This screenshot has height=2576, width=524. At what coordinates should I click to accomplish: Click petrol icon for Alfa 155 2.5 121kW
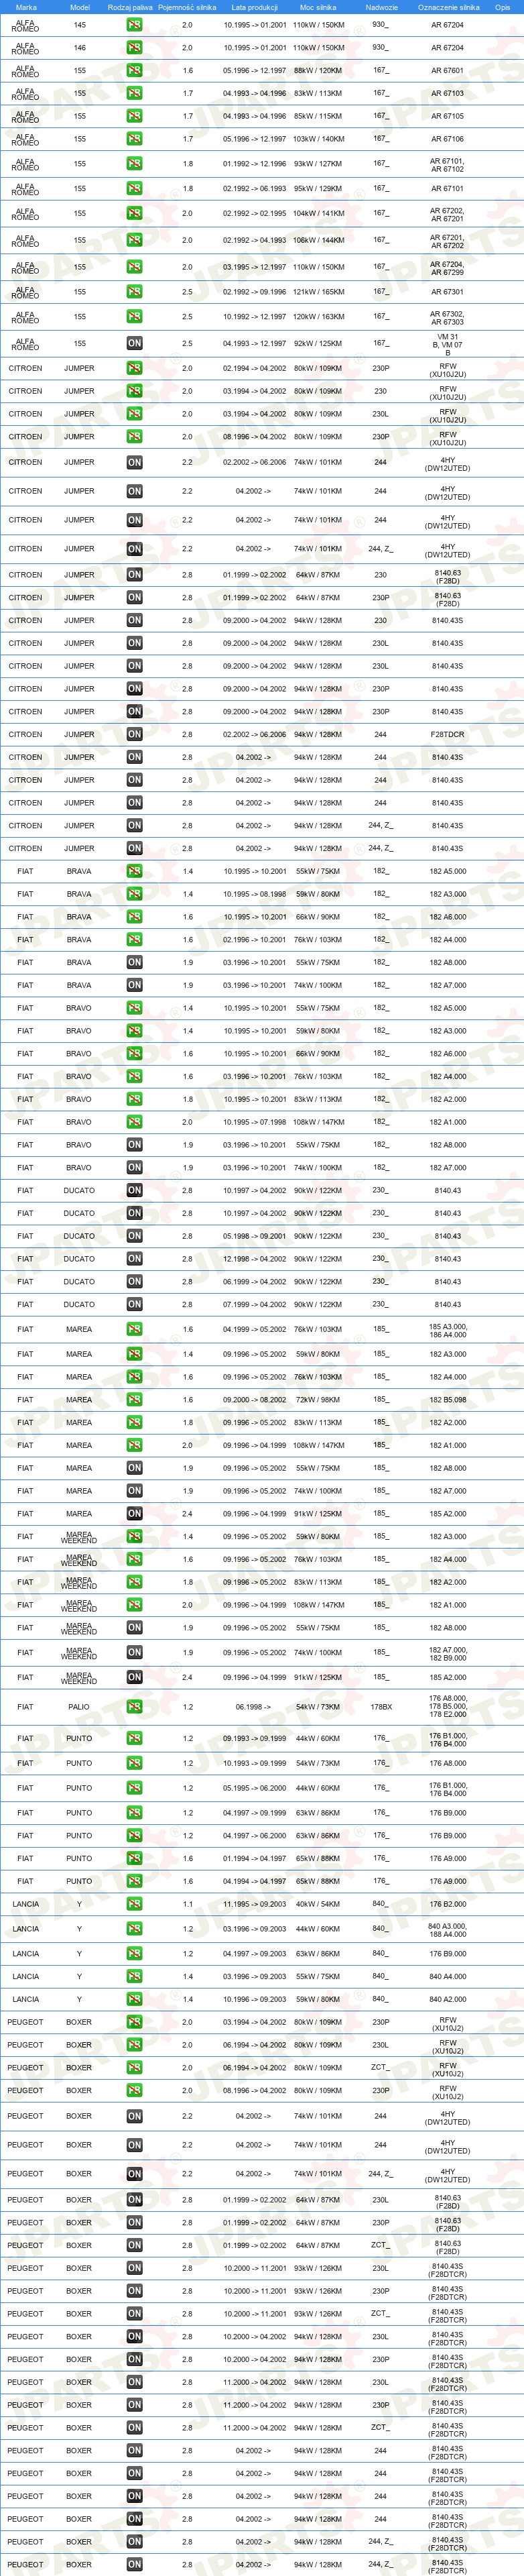tap(134, 292)
